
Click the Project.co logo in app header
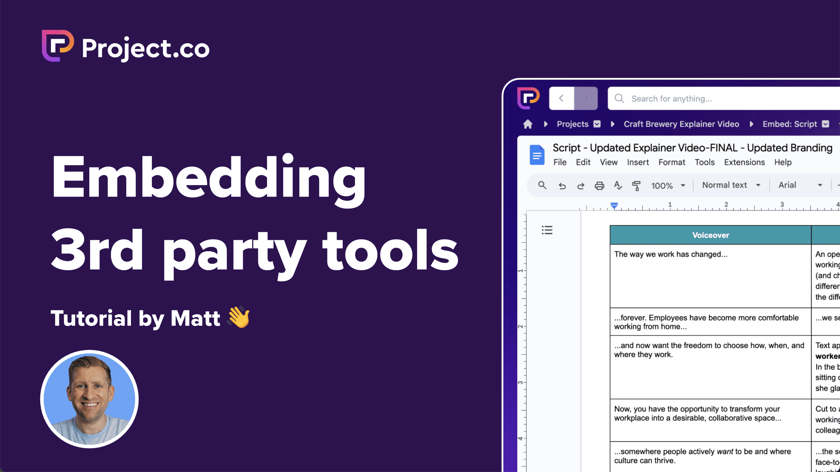pos(528,98)
